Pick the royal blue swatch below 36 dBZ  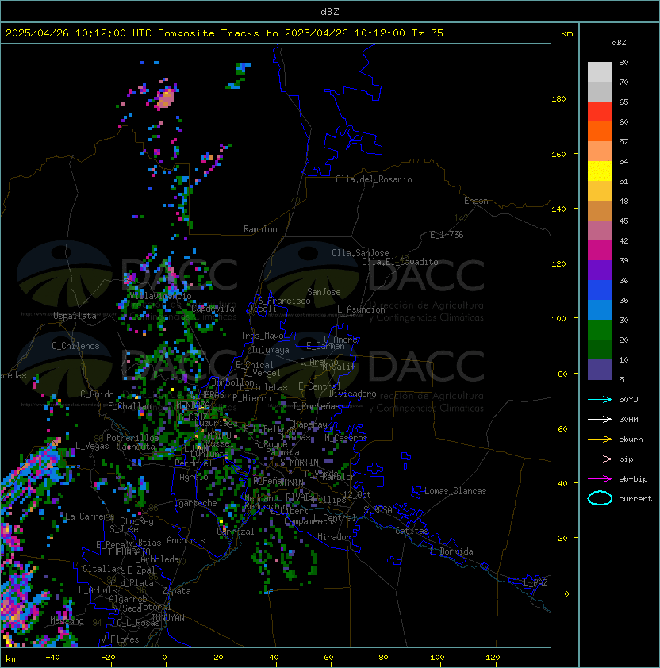pyautogui.click(x=600, y=290)
